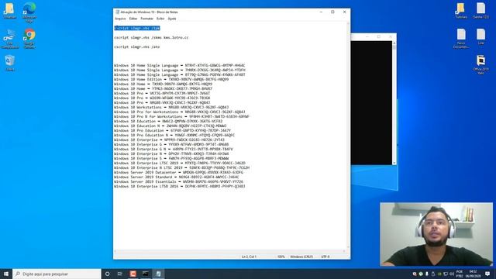Click the 'cscript slmgr.vbs /ato' line
The height and width of the screenshot is (279, 496).
[137, 46]
